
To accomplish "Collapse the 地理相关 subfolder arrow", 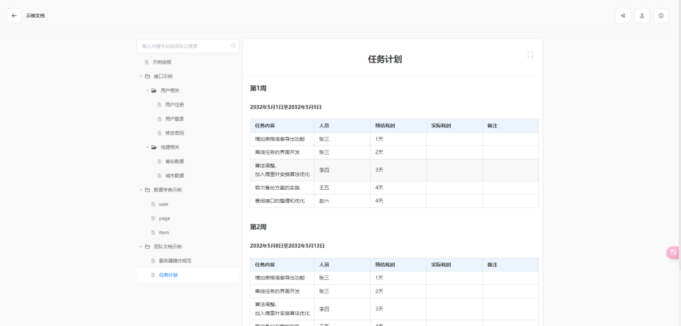I will [x=147, y=148].
